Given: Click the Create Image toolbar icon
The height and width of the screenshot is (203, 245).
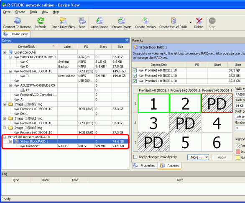Looking at the screenshot, I should [x=122, y=21].
